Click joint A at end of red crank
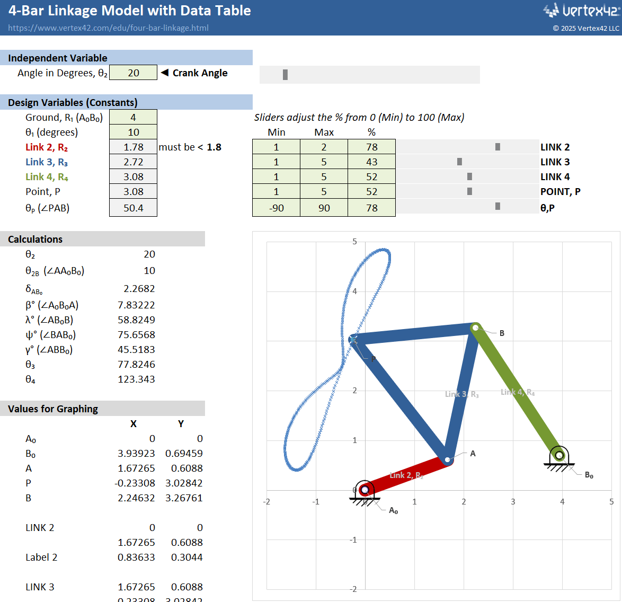The width and height of the screenshot is (622, 602). coord(448,459)
